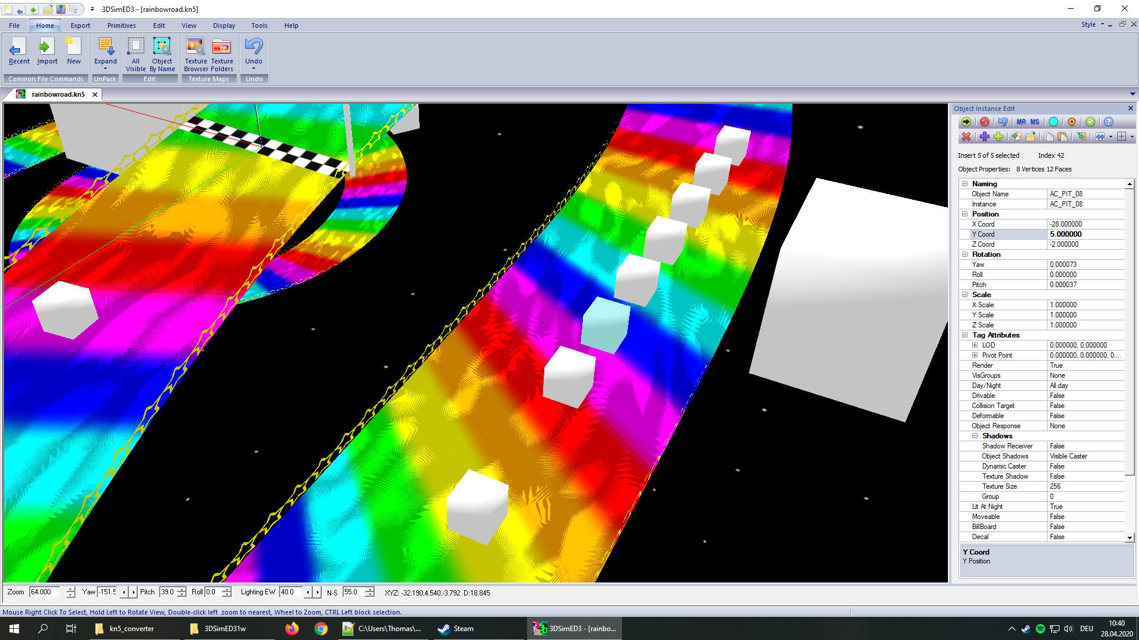Click the orange target icon in panel
This screenshot has height=640, width=1139.
tap(1072, 122)
